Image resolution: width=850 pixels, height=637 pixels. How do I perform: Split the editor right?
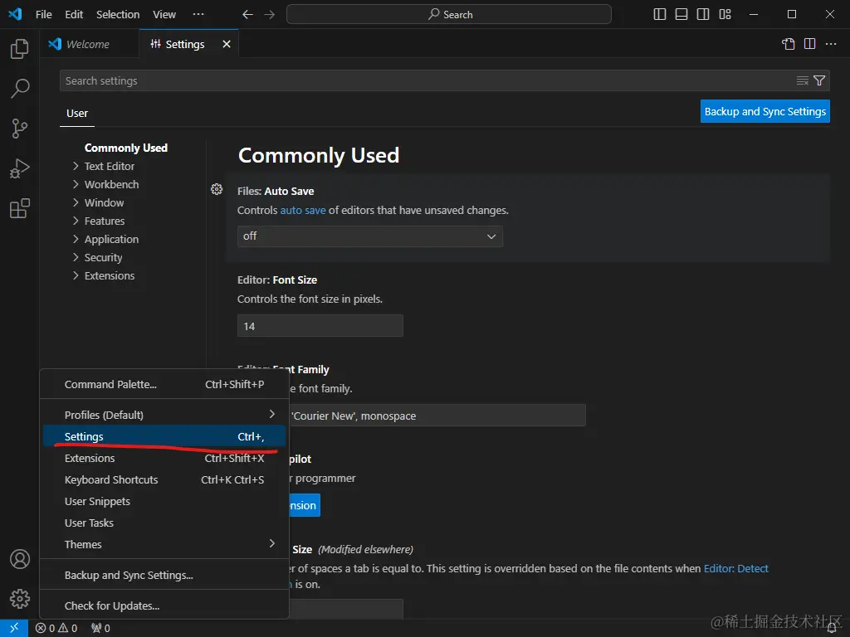pos(810,44)
